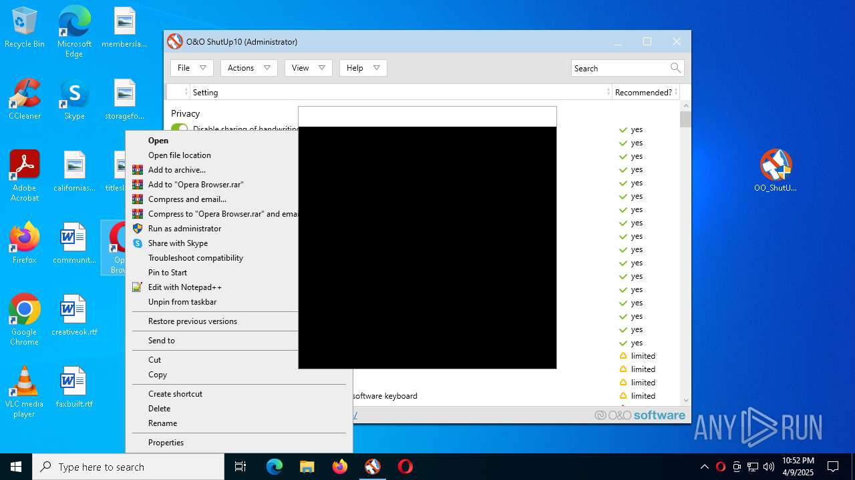The image size is (855, 480).
Task: Toggle Disable sharing of handwriting switch
Action: point(180,128)
